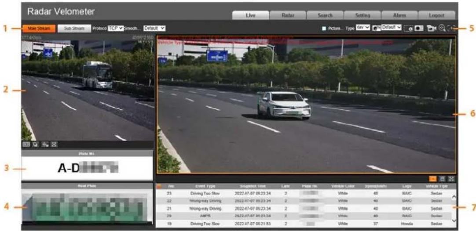Open the Protocol TCP dropdown
This screenshot has width=476, height=231.
click(116, 28)
